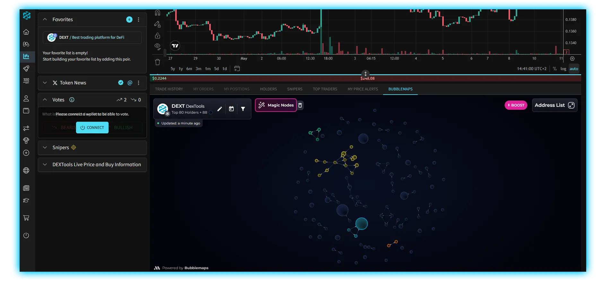Viewport: 609px width, 282px height.
Task: Open the go-to-date calendar icon
Action: tap(237, 68)
